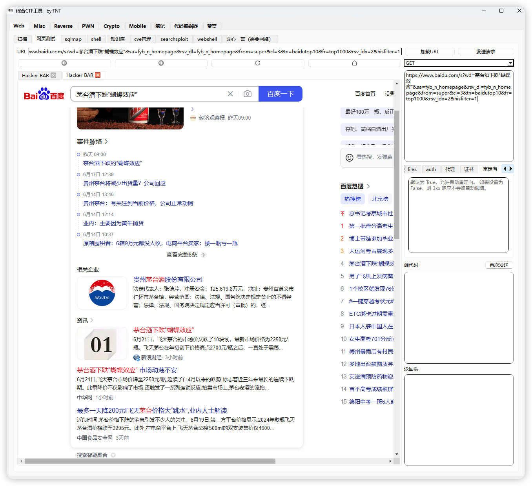Select the auth request tab
Viewport: 532px width, 486px height.
(431, 169)
